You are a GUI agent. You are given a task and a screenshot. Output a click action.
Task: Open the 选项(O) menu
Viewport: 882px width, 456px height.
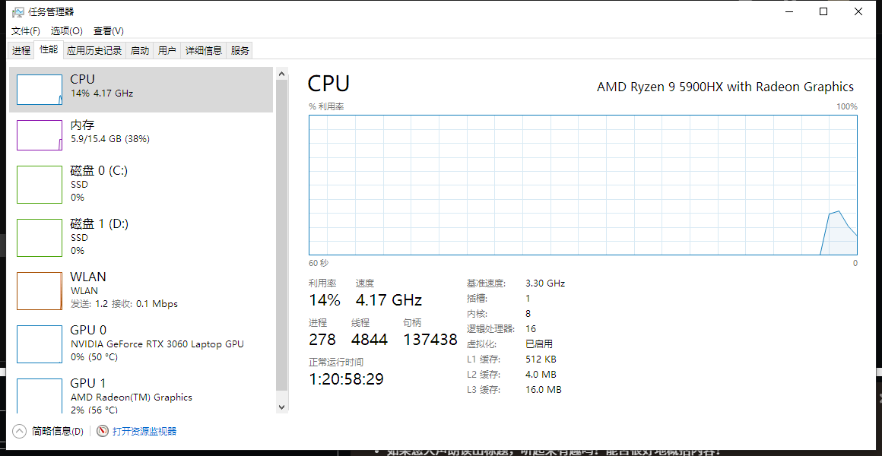(66, 31)
